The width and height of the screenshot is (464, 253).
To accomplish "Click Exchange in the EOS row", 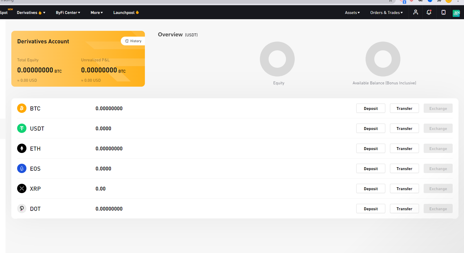I will (x=438, y=168).
